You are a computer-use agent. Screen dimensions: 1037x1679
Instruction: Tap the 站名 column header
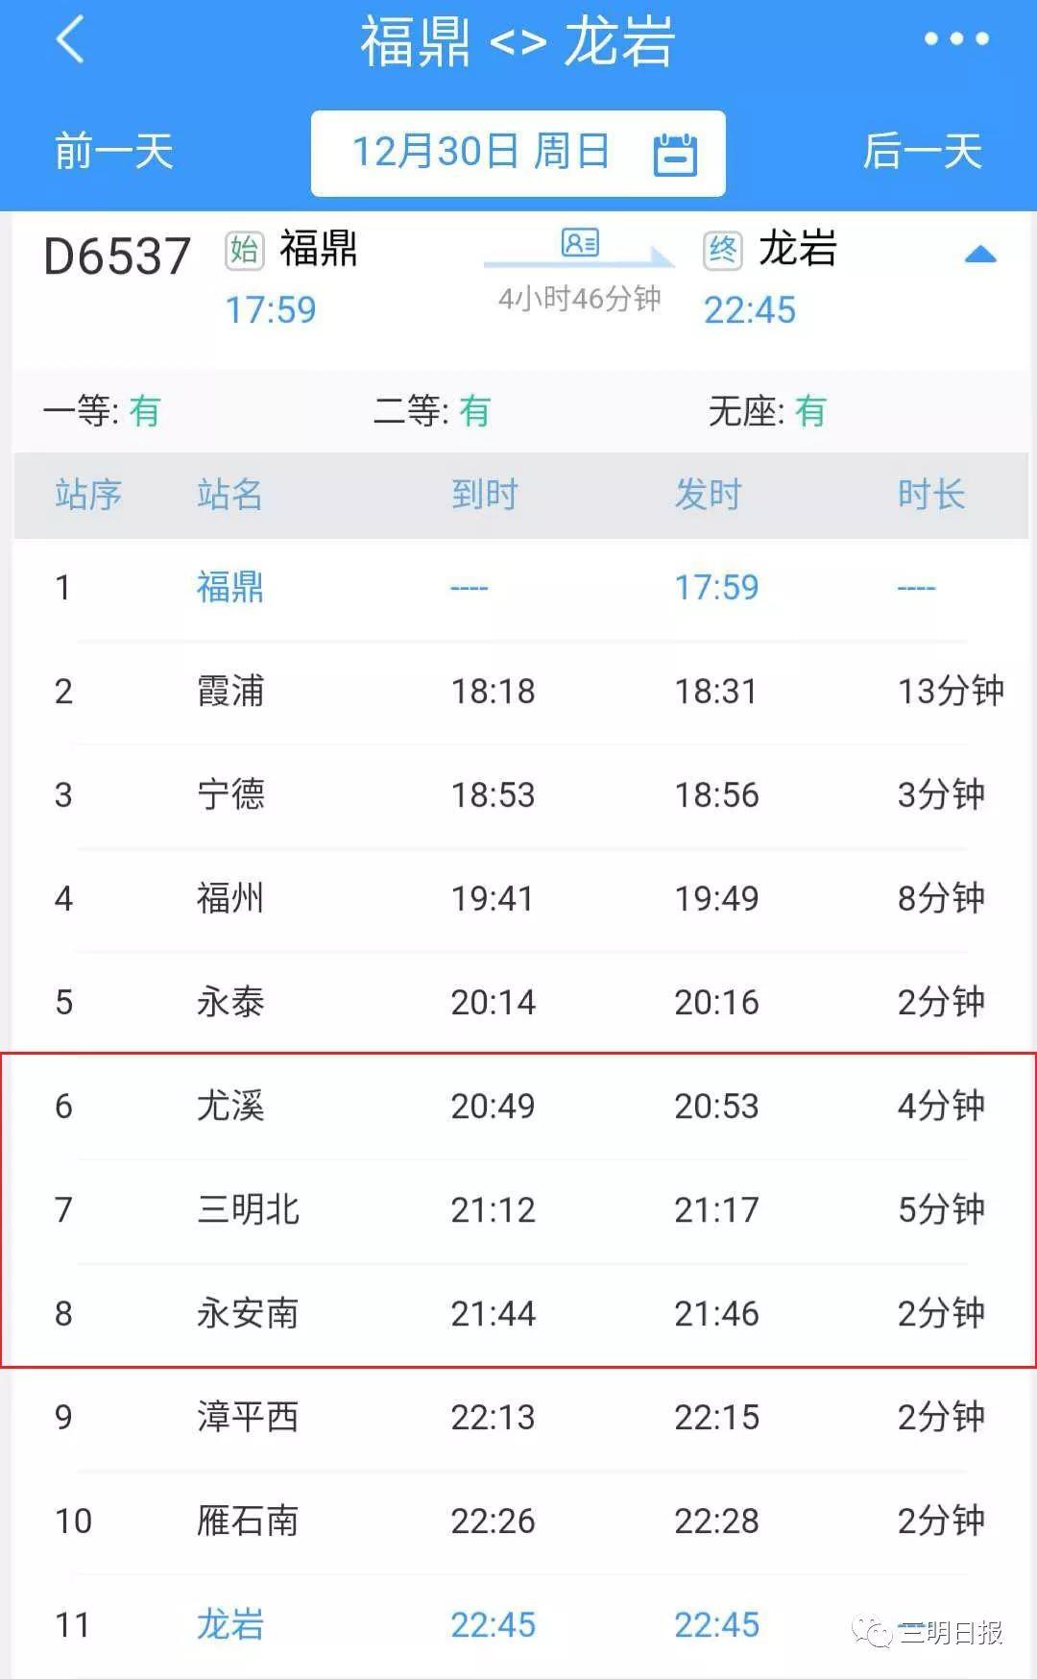tap(229, 495)
